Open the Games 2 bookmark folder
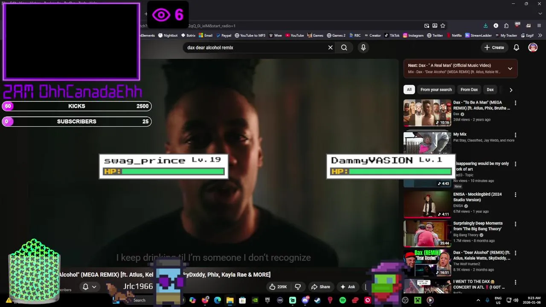Image resolution: width=546 pixels, height=307 pixels. tap(336, 35)
